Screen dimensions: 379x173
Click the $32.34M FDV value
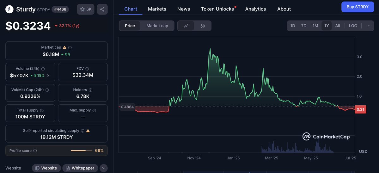point(83,75)
